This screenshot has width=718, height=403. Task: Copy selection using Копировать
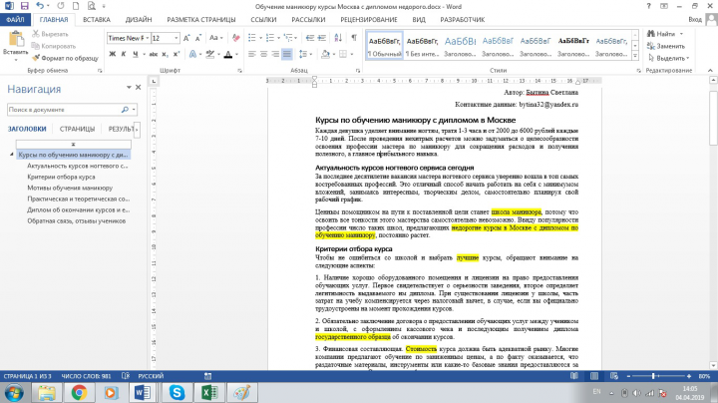[x=54, y=46]
